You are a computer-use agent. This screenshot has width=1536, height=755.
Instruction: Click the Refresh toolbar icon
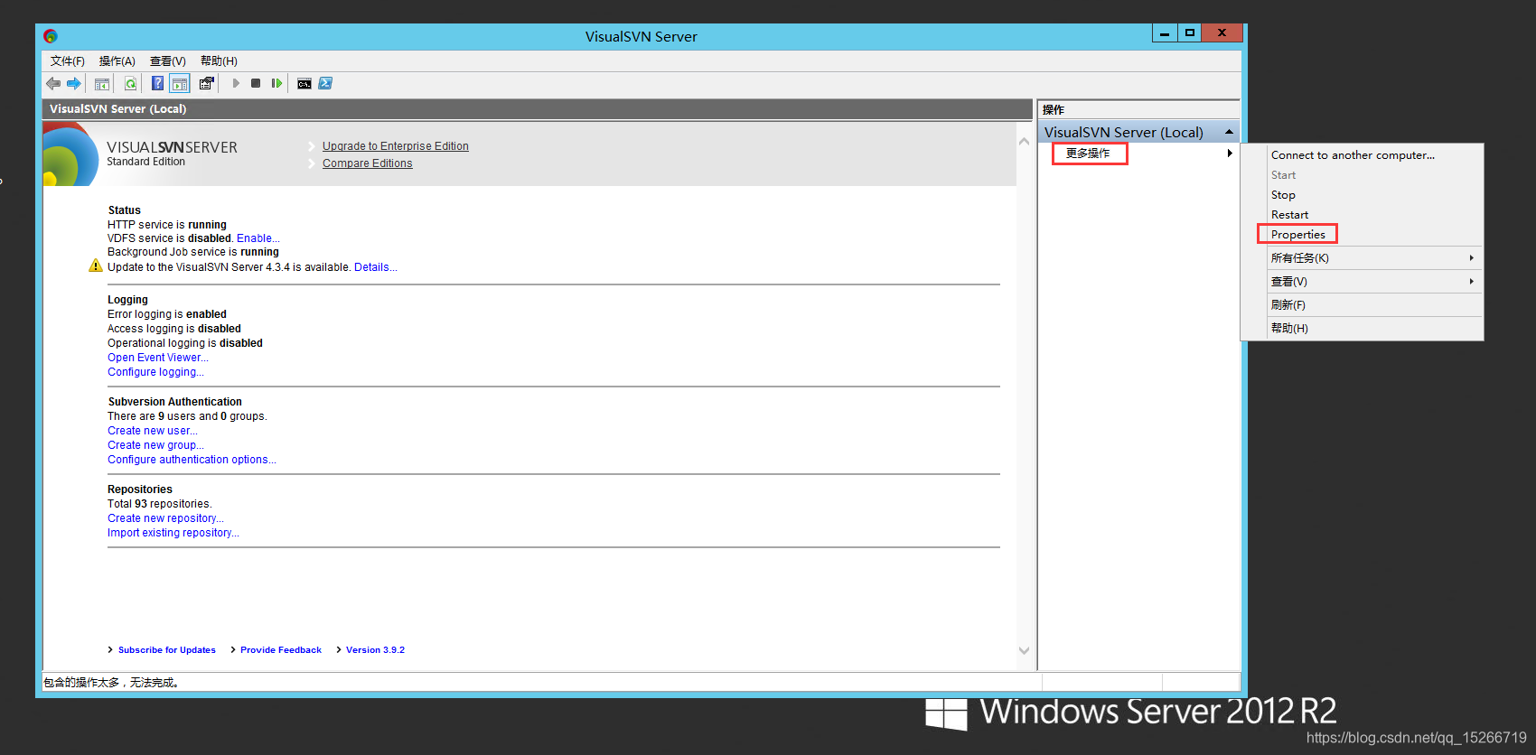pos(131,83)
